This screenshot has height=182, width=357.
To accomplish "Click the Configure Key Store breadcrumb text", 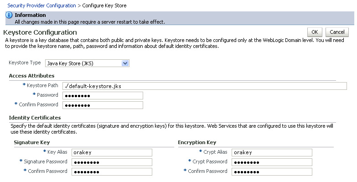I will (104, 5).
